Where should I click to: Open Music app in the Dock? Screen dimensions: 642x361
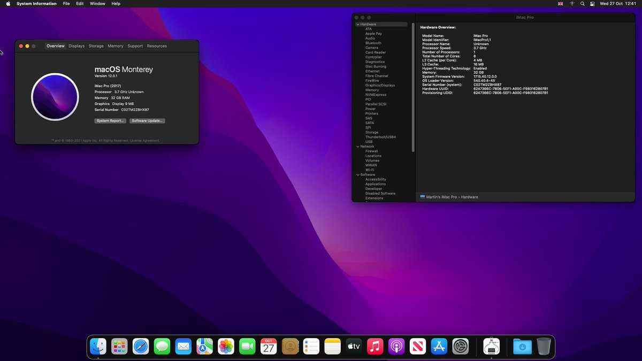(x=375, y=347)
